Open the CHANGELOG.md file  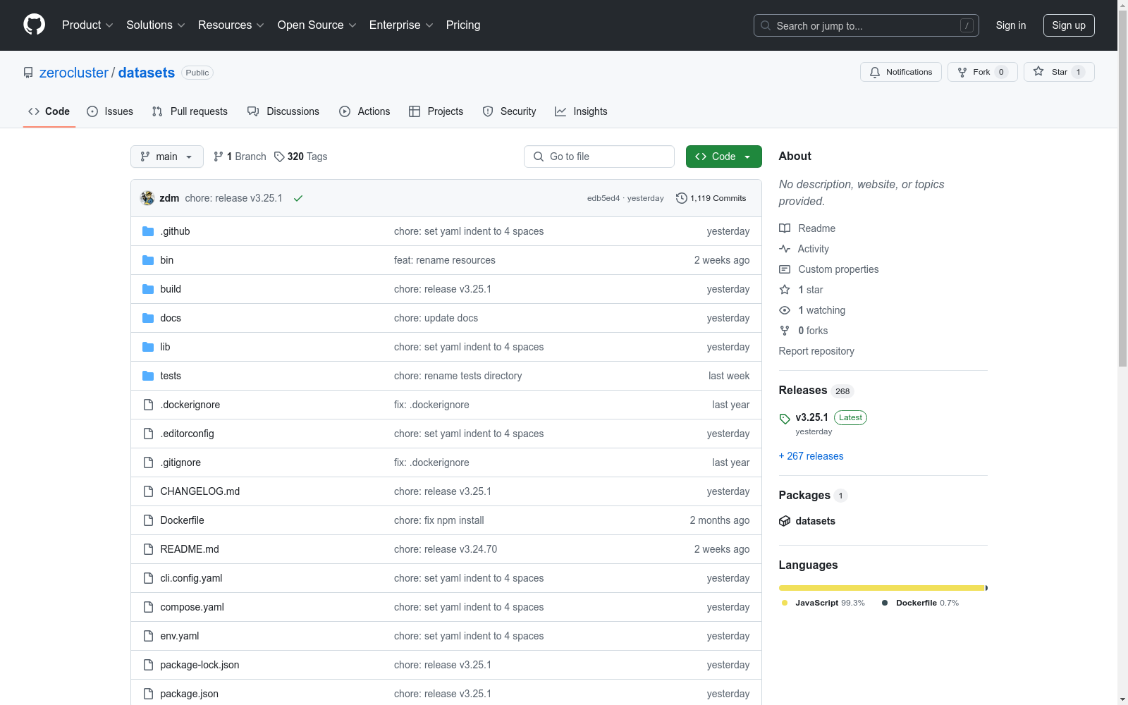200,491
